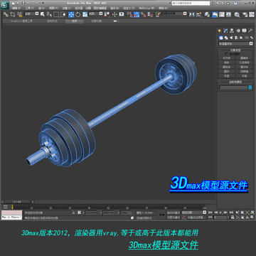This screenshot has height=256, width=256.
Task: Open the Utilities hammer panel
Action: [250, 31]
